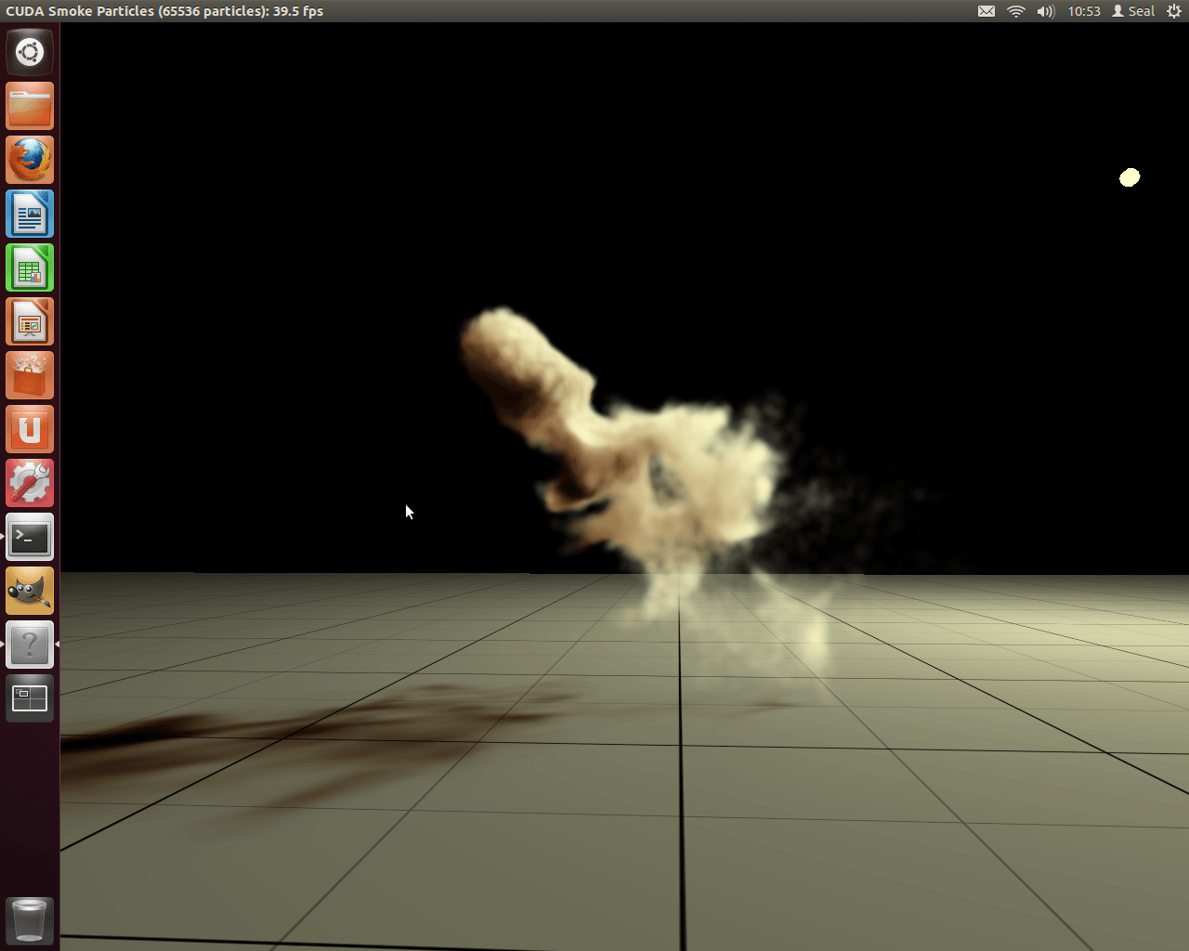
Task: Launch the Terminal application
Action: [x=29, y=536]
